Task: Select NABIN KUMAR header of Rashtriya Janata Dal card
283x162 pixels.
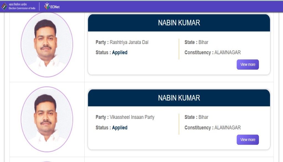Action: (x=179, y=23)
